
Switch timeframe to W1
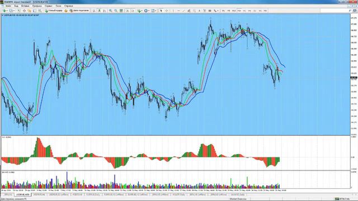pyautogui.click(x=260, y=11)
